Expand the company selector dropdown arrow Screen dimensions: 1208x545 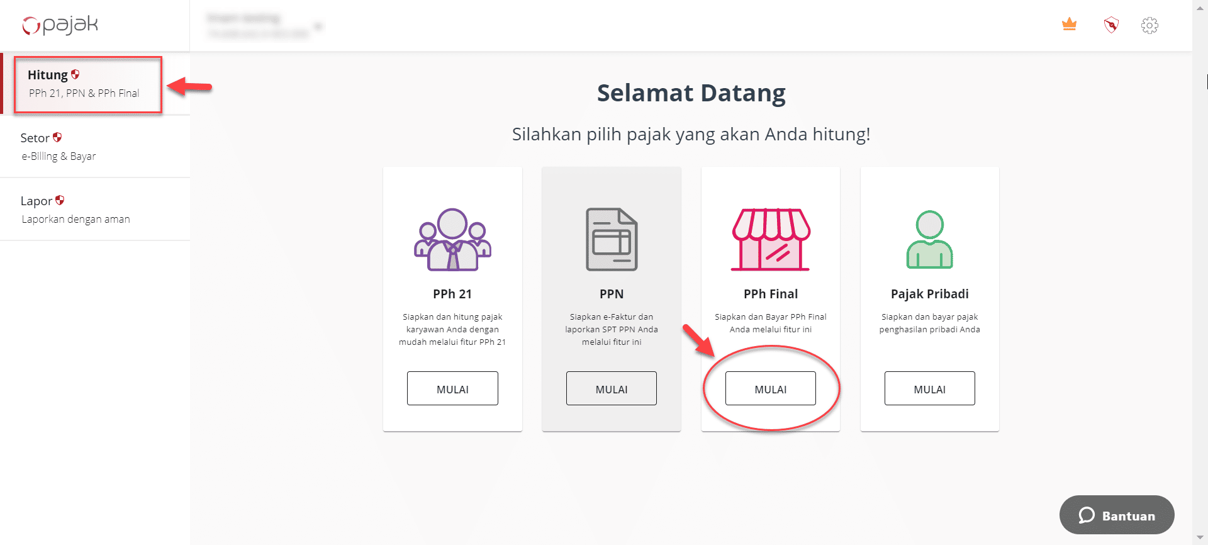tap(318, 26)
